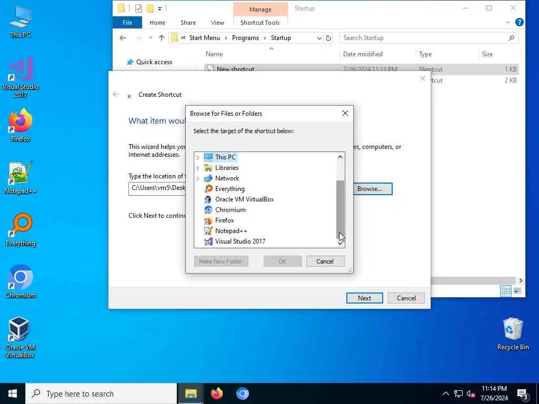The image size is (539, 404).
Task: Click the location text field in Create Shortcut
Action: pos(157,189)
